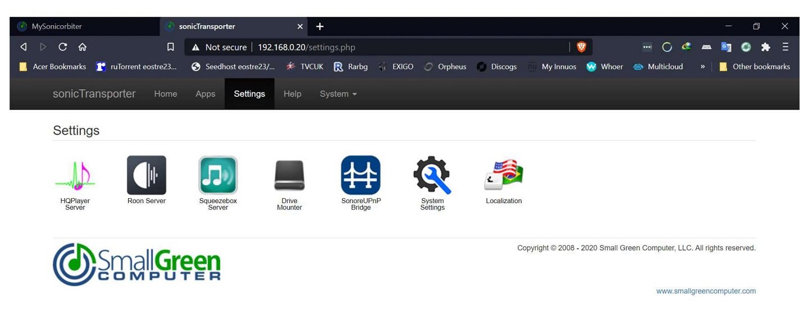Switch to the MySonicorbiter tab

point(84,26)
